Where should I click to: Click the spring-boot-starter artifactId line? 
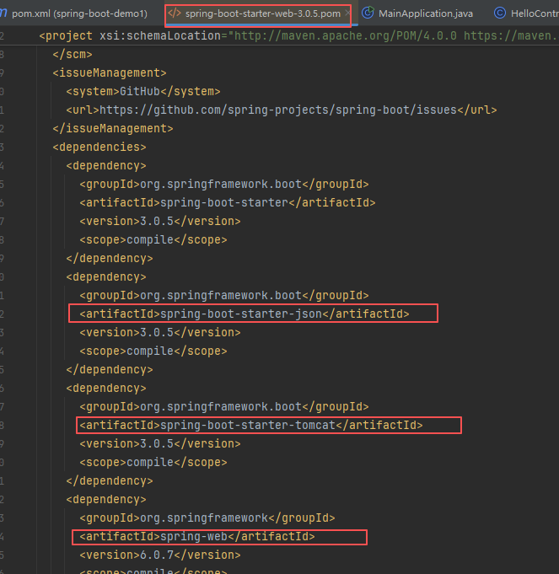(x=228, y=202)
